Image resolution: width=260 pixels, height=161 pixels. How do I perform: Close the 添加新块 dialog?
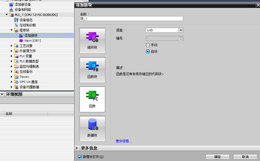tap(258, 5)
